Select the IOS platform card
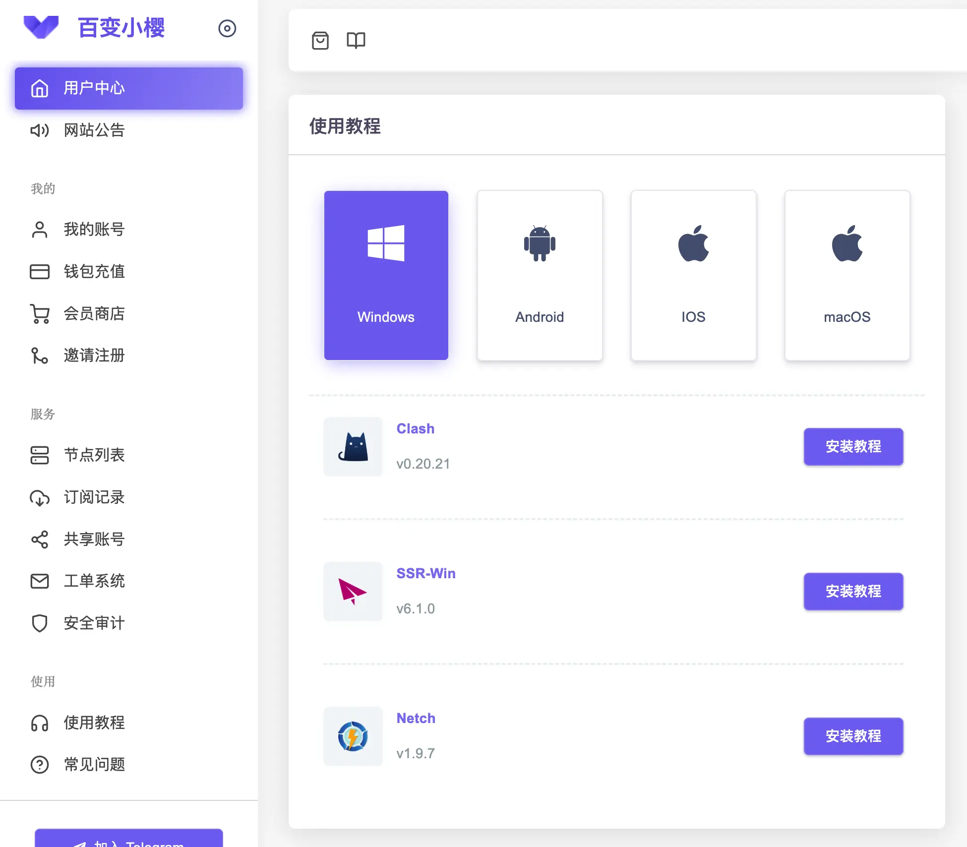 click(693, 275)
